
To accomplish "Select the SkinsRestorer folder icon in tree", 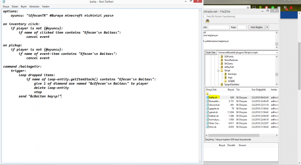I will pos(222,60).
